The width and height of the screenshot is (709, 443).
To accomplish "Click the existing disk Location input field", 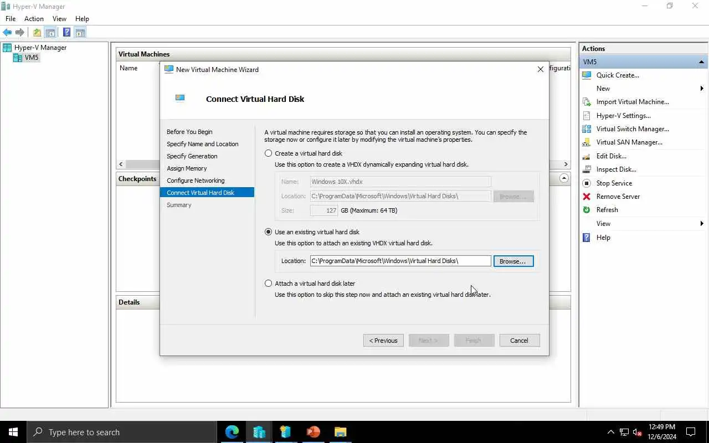I will point(400,261).
